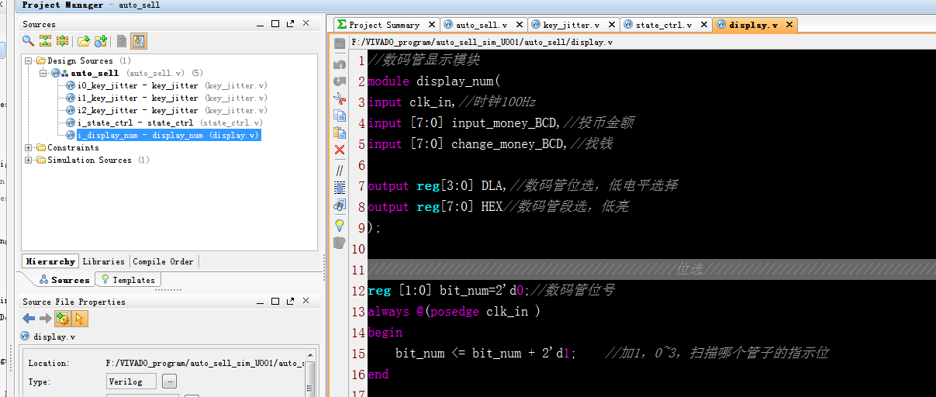Click the column selection mode icon
936x397 pixels.
pos(340,188)
